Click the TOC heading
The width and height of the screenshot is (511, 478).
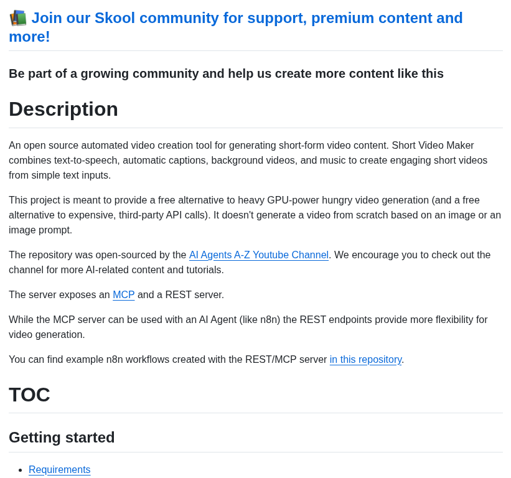(29, 395)
